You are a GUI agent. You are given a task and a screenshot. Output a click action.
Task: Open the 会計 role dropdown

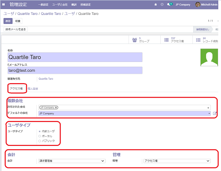click(72, 161)
